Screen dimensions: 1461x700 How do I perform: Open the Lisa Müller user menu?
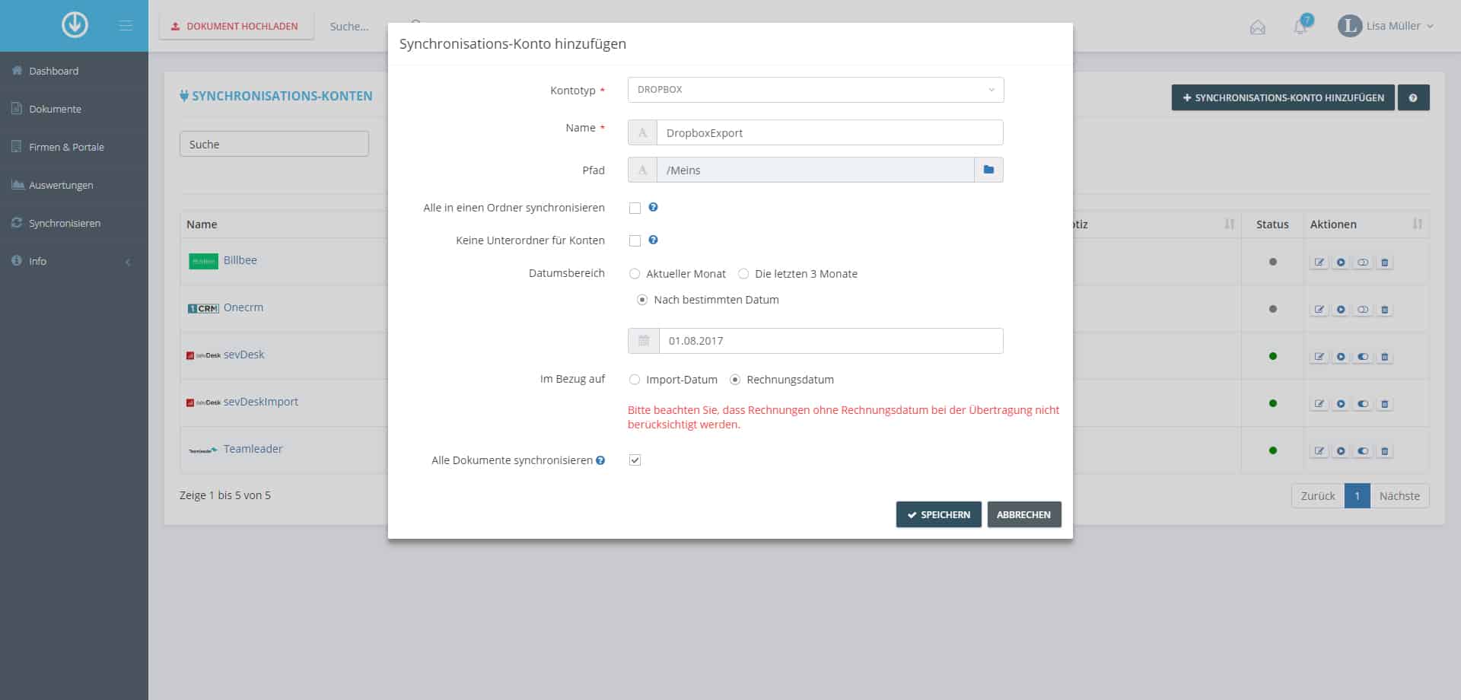1386,26
